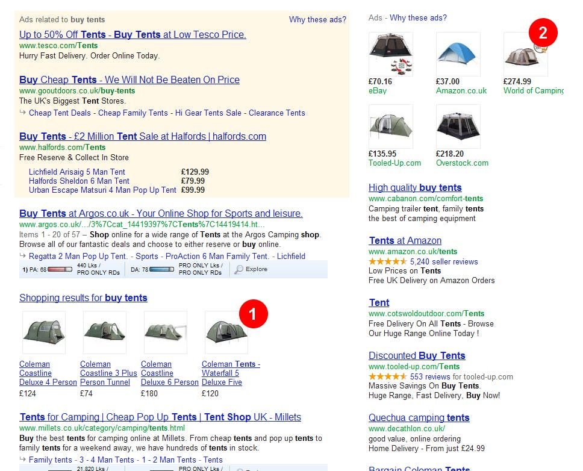
Task: Open the Cheap Family Tents sitelink
Action: pyautogui.click(x=132, y=113)
